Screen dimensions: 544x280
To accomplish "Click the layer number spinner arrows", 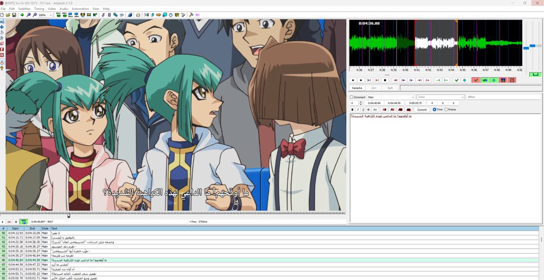I will click(x=361, y=103).
